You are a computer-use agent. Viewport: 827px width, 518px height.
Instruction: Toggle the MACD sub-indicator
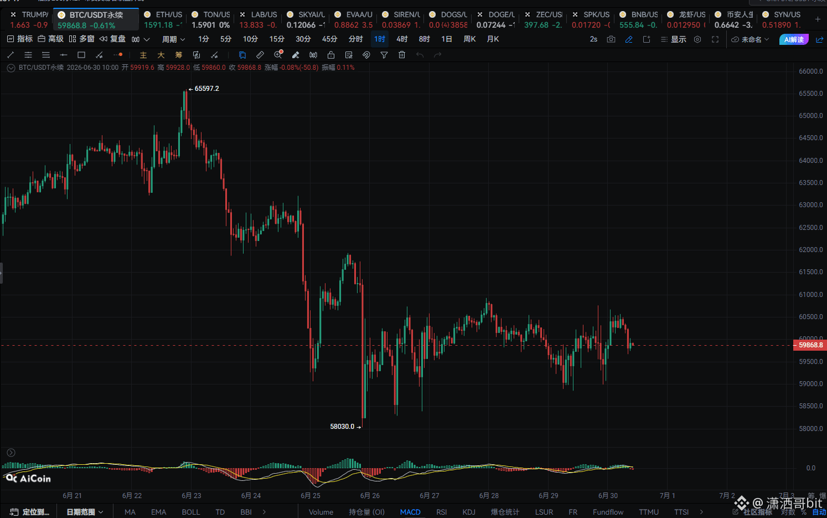tap(410, 512)
